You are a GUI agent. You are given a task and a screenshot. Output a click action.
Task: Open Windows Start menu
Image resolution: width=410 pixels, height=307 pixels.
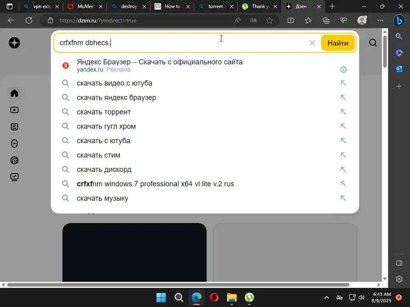[161, 297]
